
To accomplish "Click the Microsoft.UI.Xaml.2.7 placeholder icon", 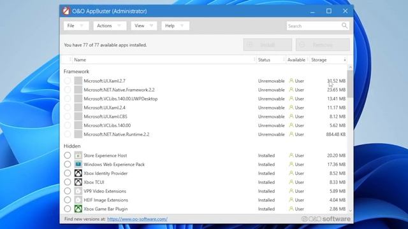I will [78, 81].
